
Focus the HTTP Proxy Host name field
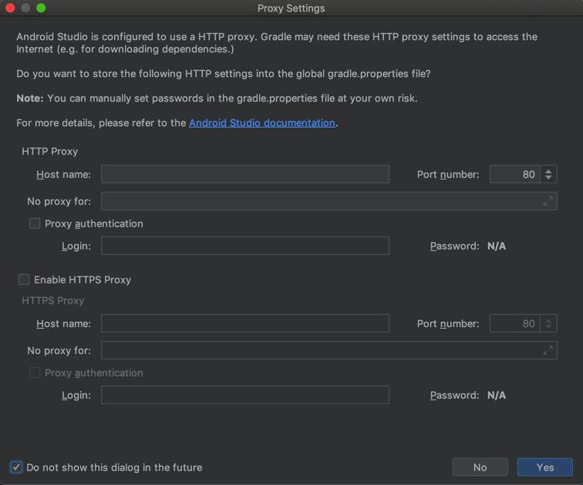[245, 174]
